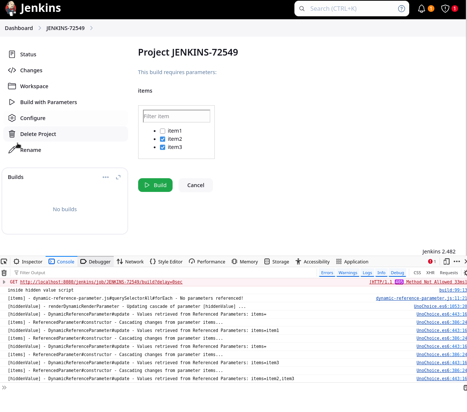Screen dimensions: 467x412
Task: Click the Jenkins logo icon
Action: 11,8
